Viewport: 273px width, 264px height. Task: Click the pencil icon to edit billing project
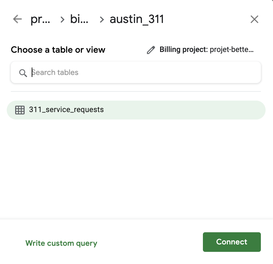click(x=151, y=50)
